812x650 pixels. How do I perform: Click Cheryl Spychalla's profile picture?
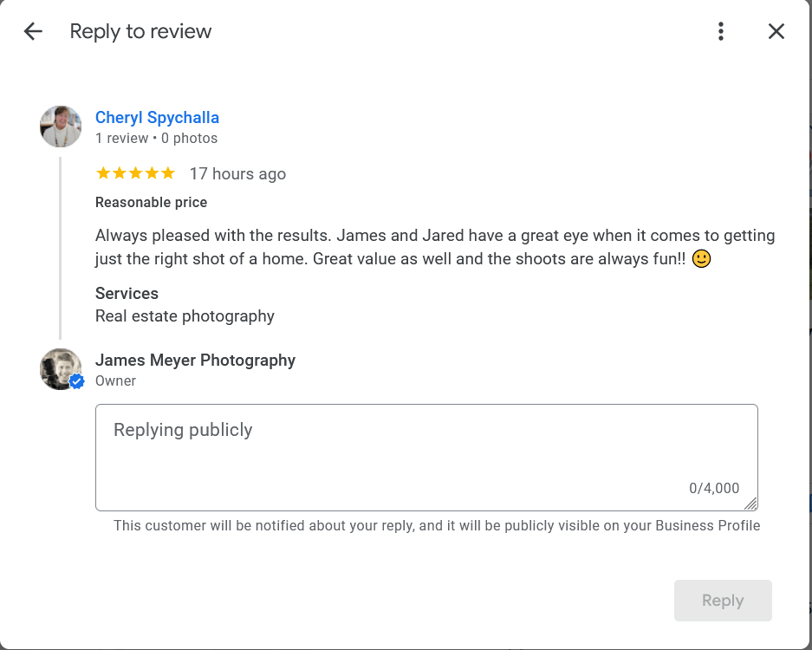(x=61, y=127)
